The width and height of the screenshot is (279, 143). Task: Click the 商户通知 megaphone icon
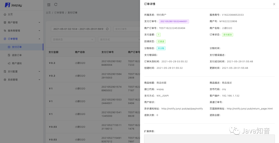pos(9,63)
